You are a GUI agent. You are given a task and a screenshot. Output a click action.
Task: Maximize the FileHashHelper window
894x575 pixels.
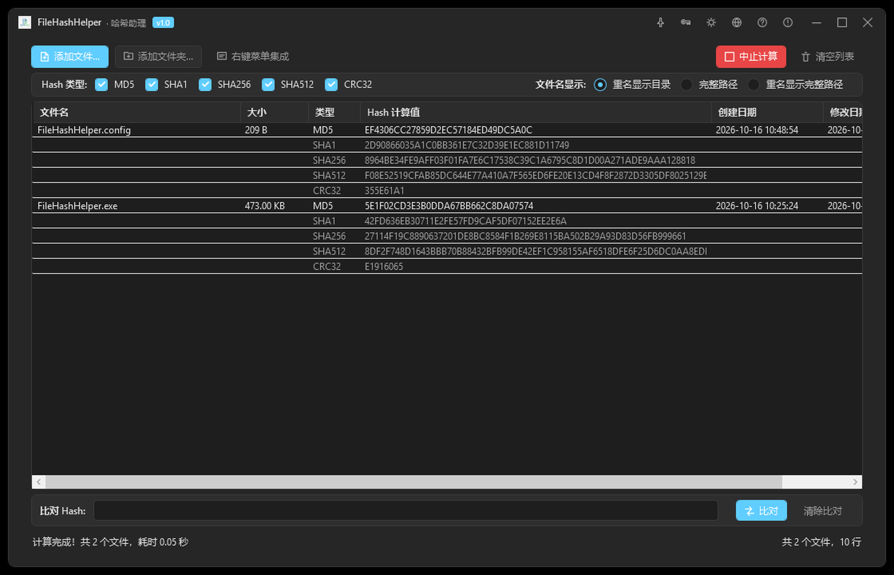842,22
